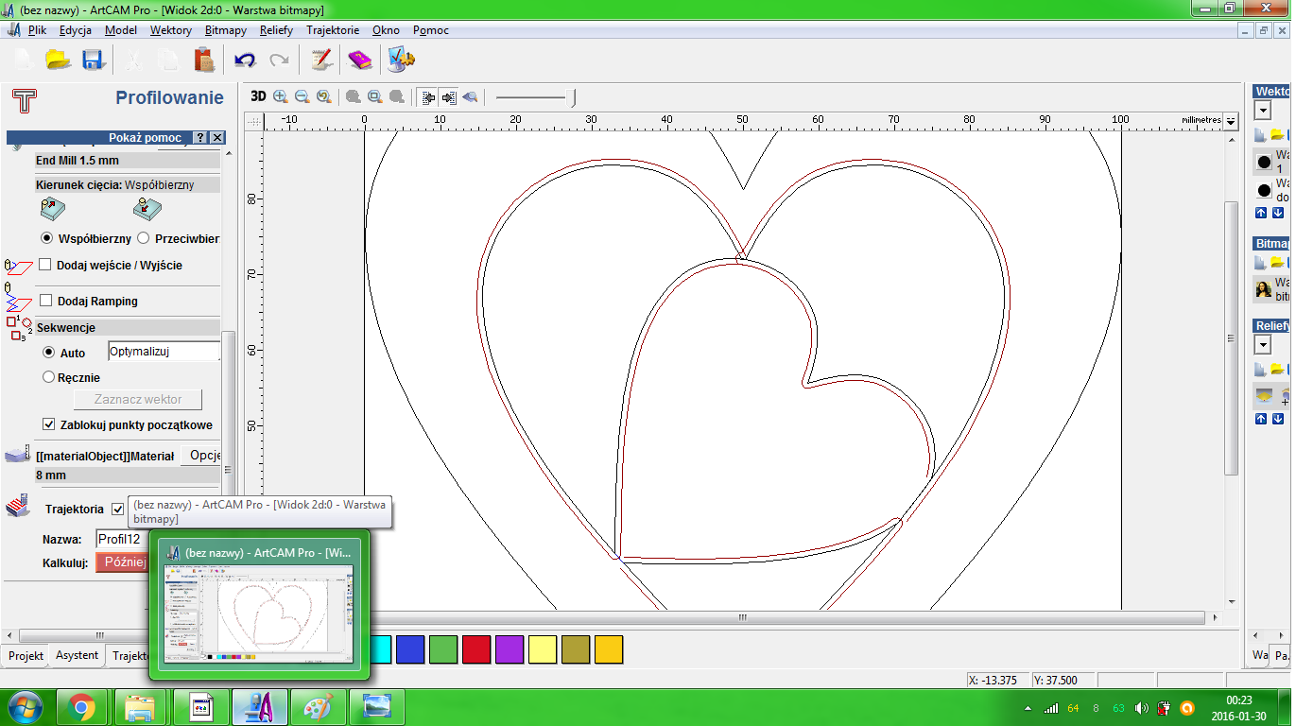Open the Optymalizuj sequence dropdown

point(164,351)
